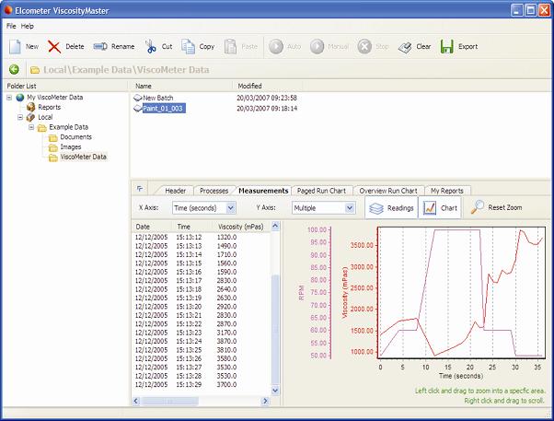The height and width of the screenshot is (421, 554).
Task: Open the File menu
Action: (x=11, y=26)
